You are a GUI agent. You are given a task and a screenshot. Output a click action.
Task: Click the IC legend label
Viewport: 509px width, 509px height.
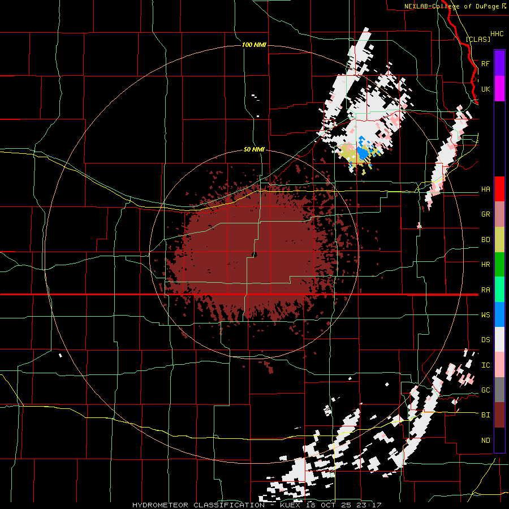[x=485, y=365]
